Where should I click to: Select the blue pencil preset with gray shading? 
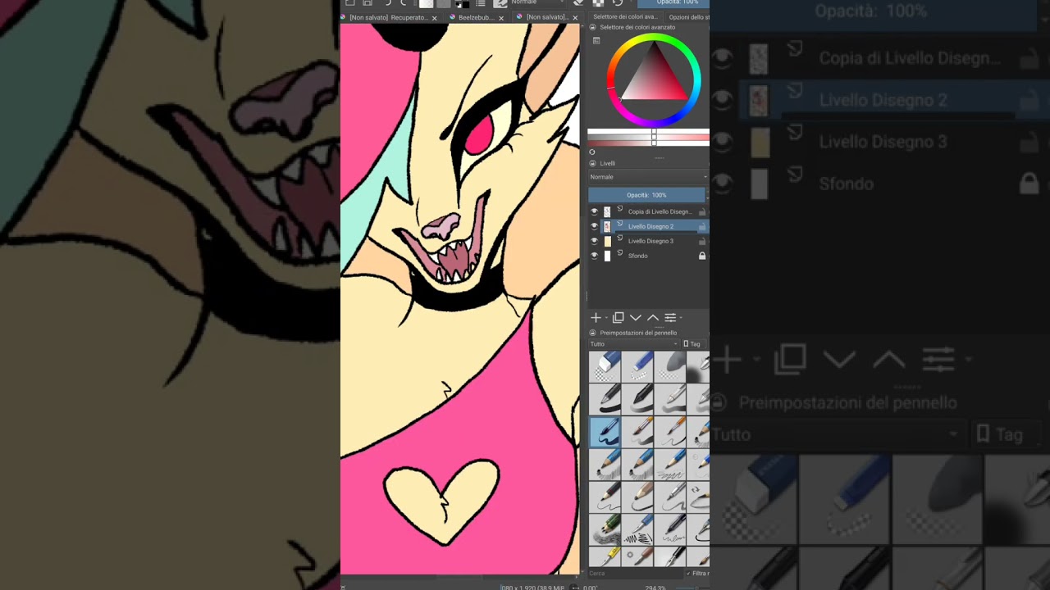pyautogui.click(x=637, y=465)
